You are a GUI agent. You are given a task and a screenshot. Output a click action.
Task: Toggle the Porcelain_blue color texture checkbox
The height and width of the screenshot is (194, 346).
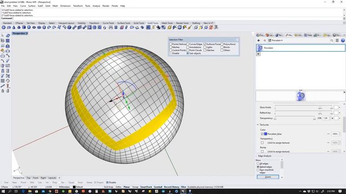pos(262,134)
